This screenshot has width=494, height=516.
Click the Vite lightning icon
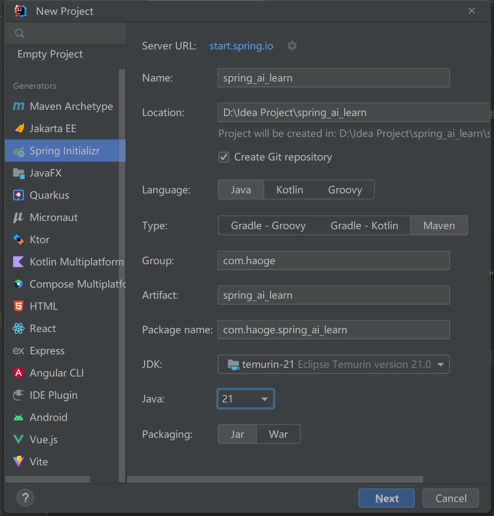click(x=19, y=462)
